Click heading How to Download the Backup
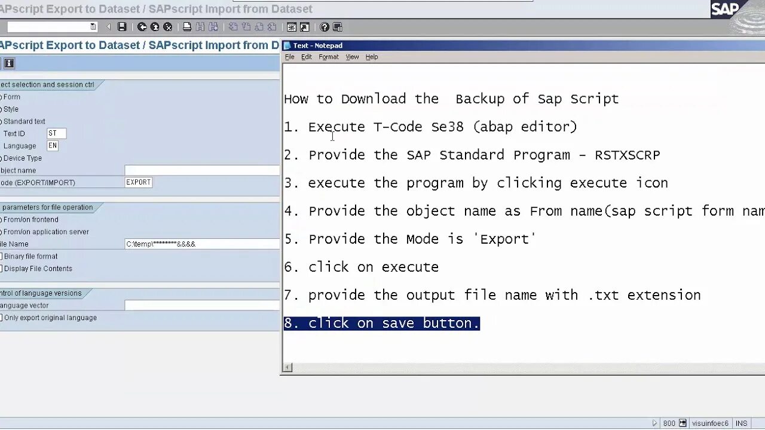Screen dimensions: 765x430 (x=451, y=99)
